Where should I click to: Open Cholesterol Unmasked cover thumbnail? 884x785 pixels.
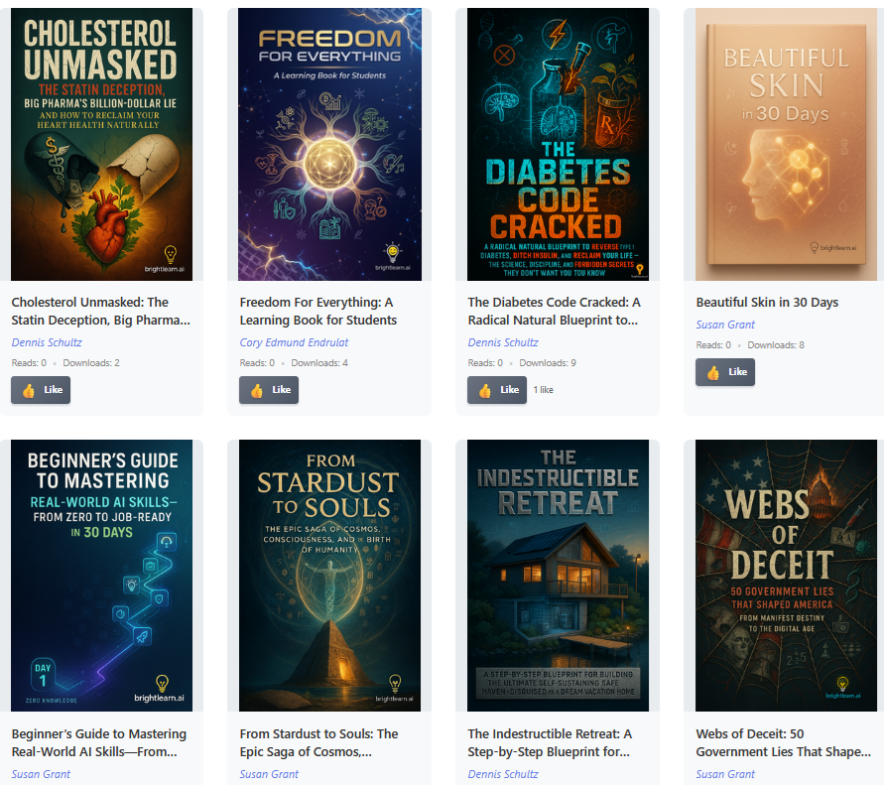click(x=101, y=144)
